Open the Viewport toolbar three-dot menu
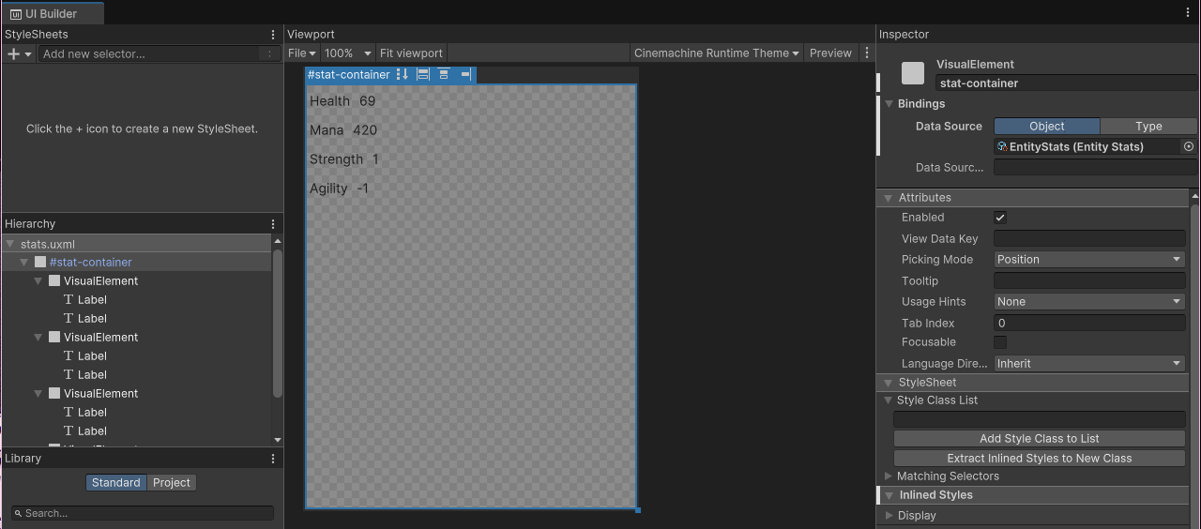Image resolution: width=1201 pixels, height=529 pixels. 867,53
